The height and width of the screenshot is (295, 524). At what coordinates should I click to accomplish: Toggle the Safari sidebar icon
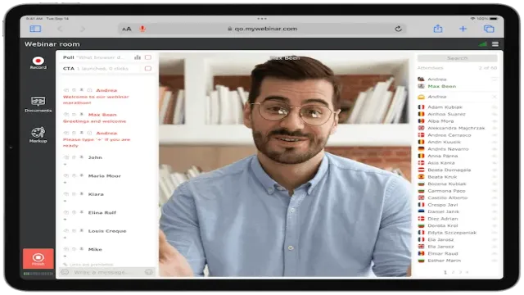(x=35, y=29)
